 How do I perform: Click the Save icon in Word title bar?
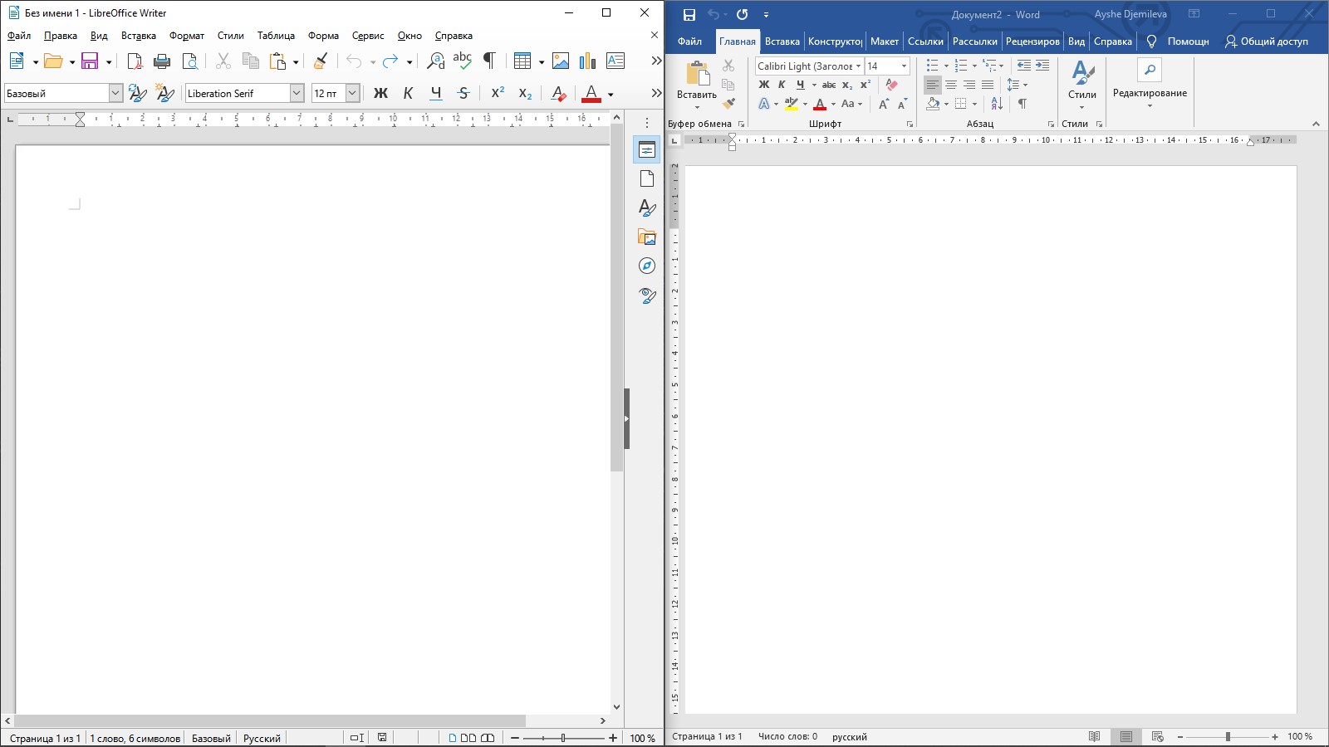tap(689, 15)
